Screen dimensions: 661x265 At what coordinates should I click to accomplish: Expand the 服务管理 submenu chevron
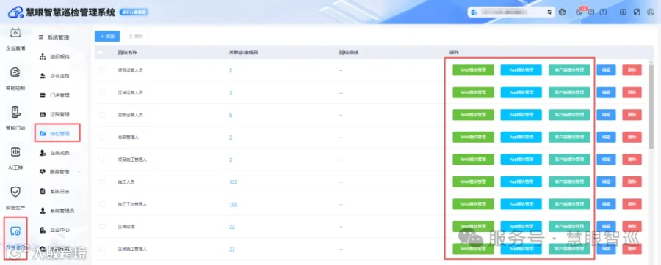pos(79,172)
